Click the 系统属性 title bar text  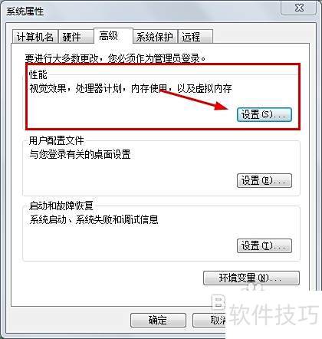click(x=25, y=12)
